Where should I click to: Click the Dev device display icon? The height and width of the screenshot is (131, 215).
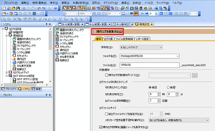click(161, 13)
